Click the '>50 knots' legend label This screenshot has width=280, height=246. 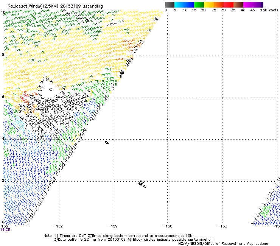point(269,10)
